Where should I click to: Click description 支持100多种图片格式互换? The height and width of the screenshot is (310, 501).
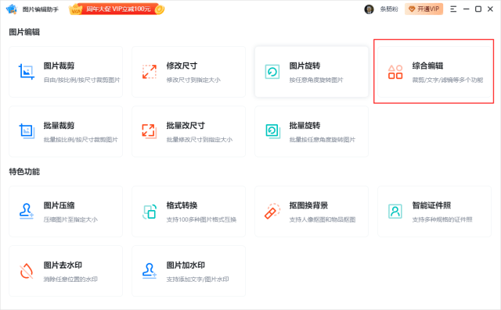(201, 219)
